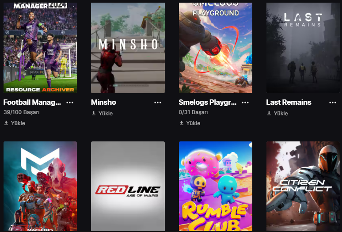The width and height of the screenshot is (342, 232).
Task: Open the Football Manager 2024 cover image
Action: 40,48
